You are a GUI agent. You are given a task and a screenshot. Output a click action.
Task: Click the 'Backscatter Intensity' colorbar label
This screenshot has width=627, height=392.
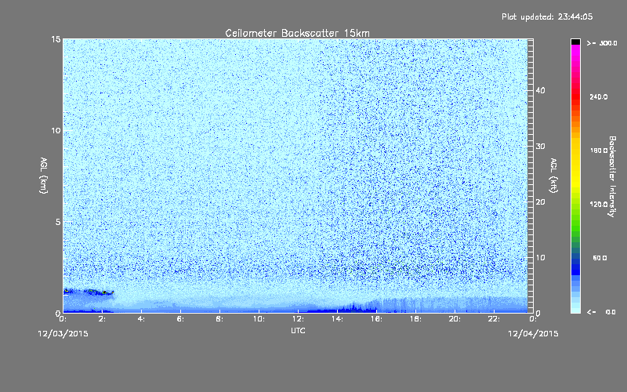(x=612, y=176)
